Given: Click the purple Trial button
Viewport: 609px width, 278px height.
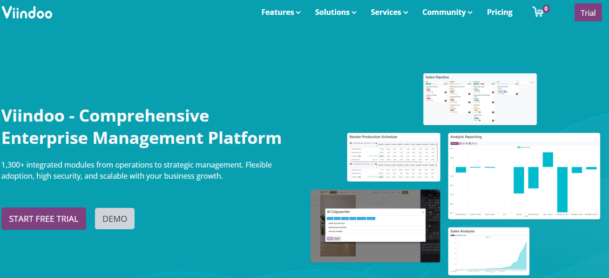Looking at the screenshot, I should pos(588,13).
